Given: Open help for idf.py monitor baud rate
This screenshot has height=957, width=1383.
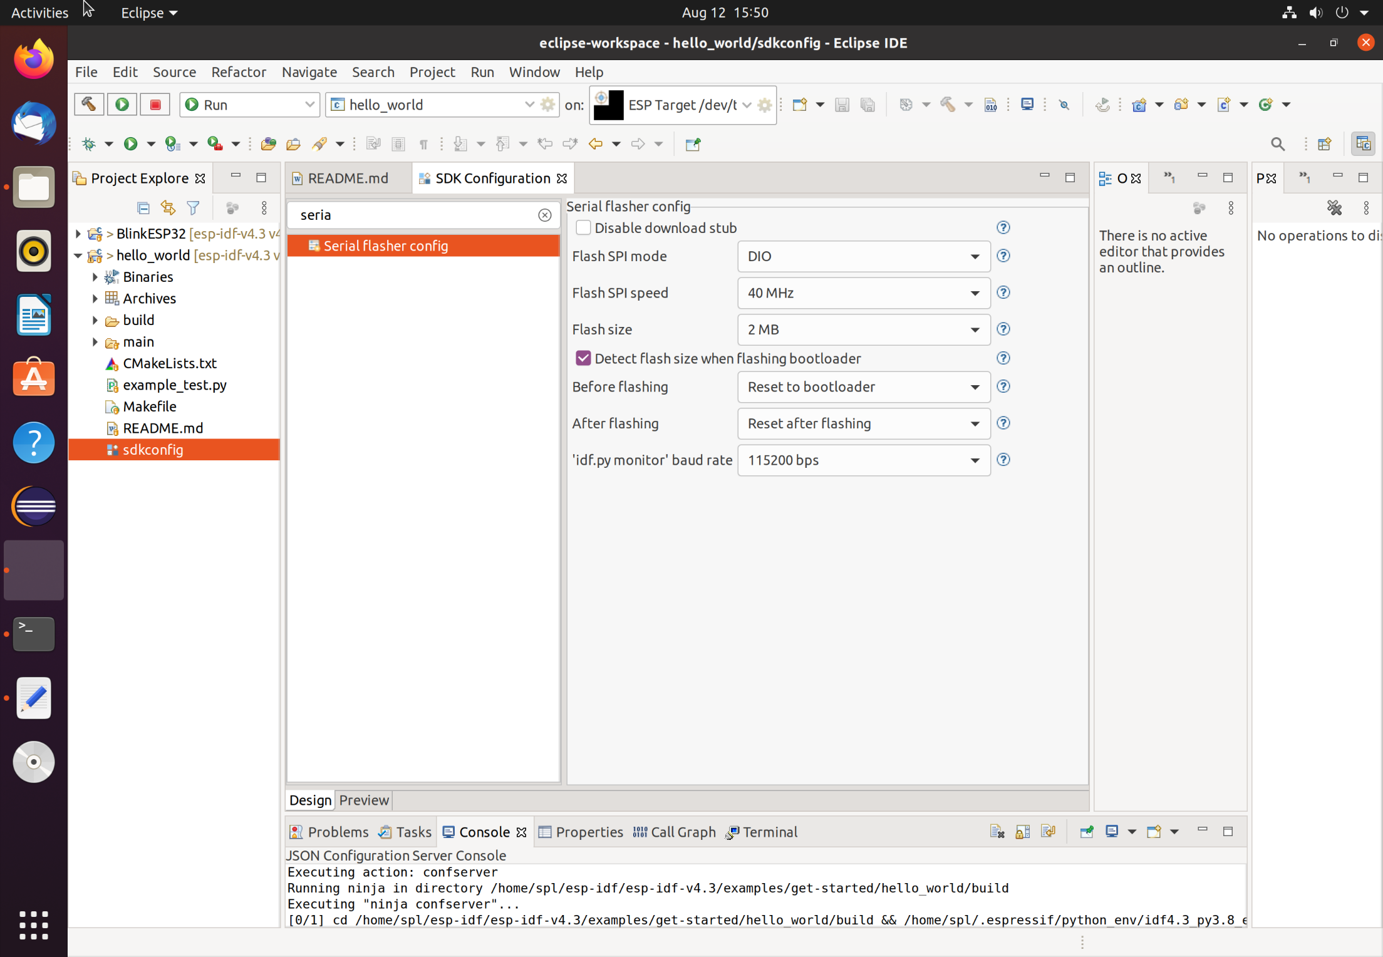Looking at the screenshot, I should coord(1003,460).
